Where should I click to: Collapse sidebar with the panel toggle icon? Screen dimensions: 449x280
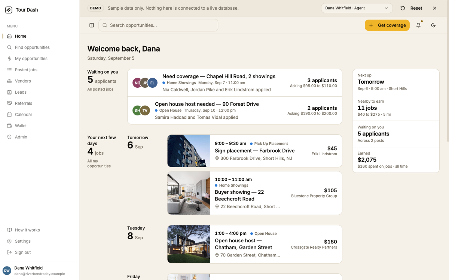click(92, 25)
